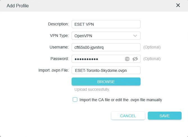Save the VPN profile
This screenshot has height=137, width=188.
pos(164,116)
